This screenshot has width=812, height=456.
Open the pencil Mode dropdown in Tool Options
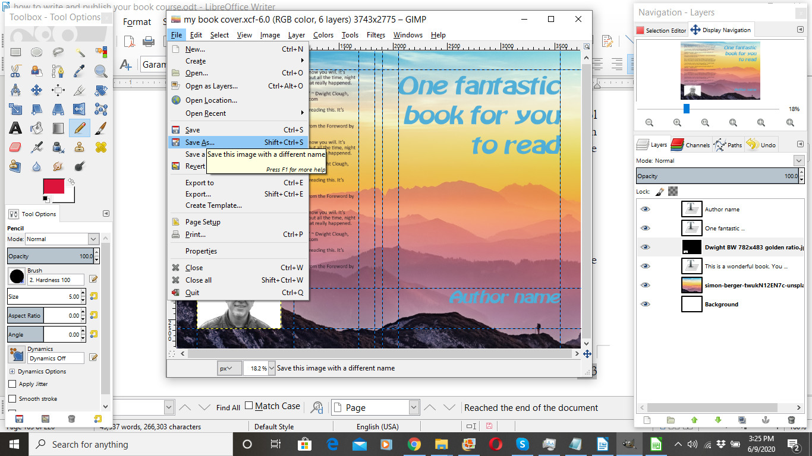[93, 239]
